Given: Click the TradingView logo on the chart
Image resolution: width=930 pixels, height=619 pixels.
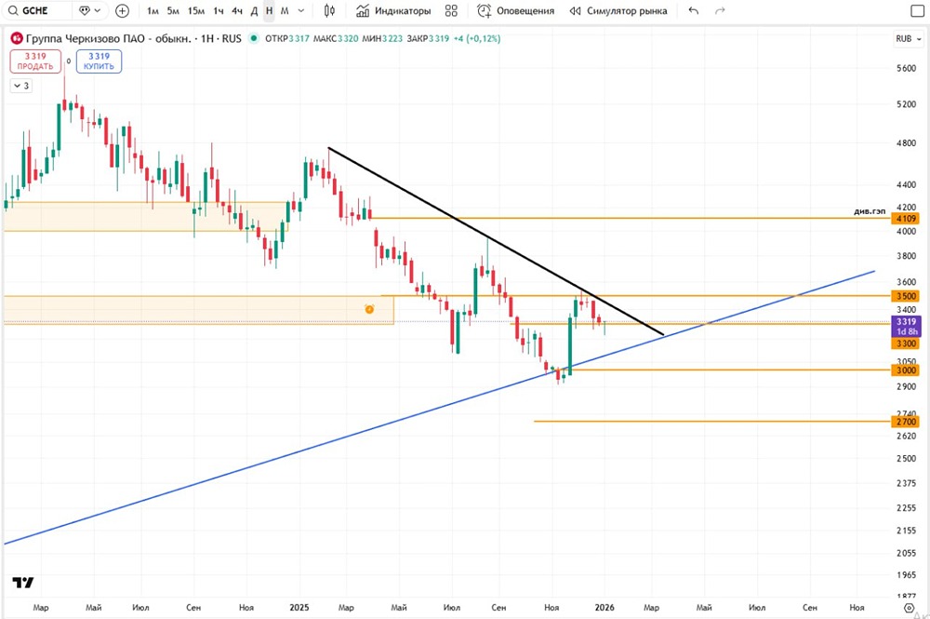Looking at the screenshot, I should point(23,582).
